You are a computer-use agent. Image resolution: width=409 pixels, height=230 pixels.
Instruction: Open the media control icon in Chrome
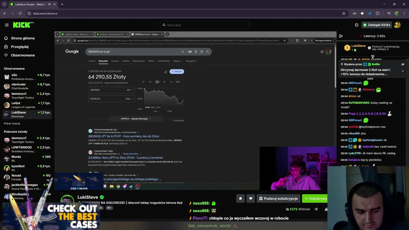coord(389,13)
